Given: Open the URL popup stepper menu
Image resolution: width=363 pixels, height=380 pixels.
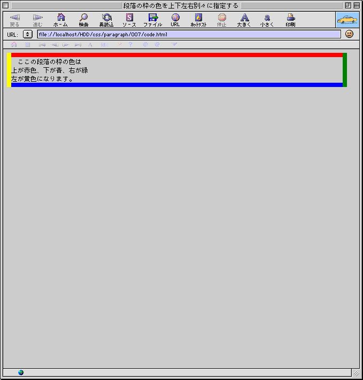Looking at the screenshot, I should point(28,34).
